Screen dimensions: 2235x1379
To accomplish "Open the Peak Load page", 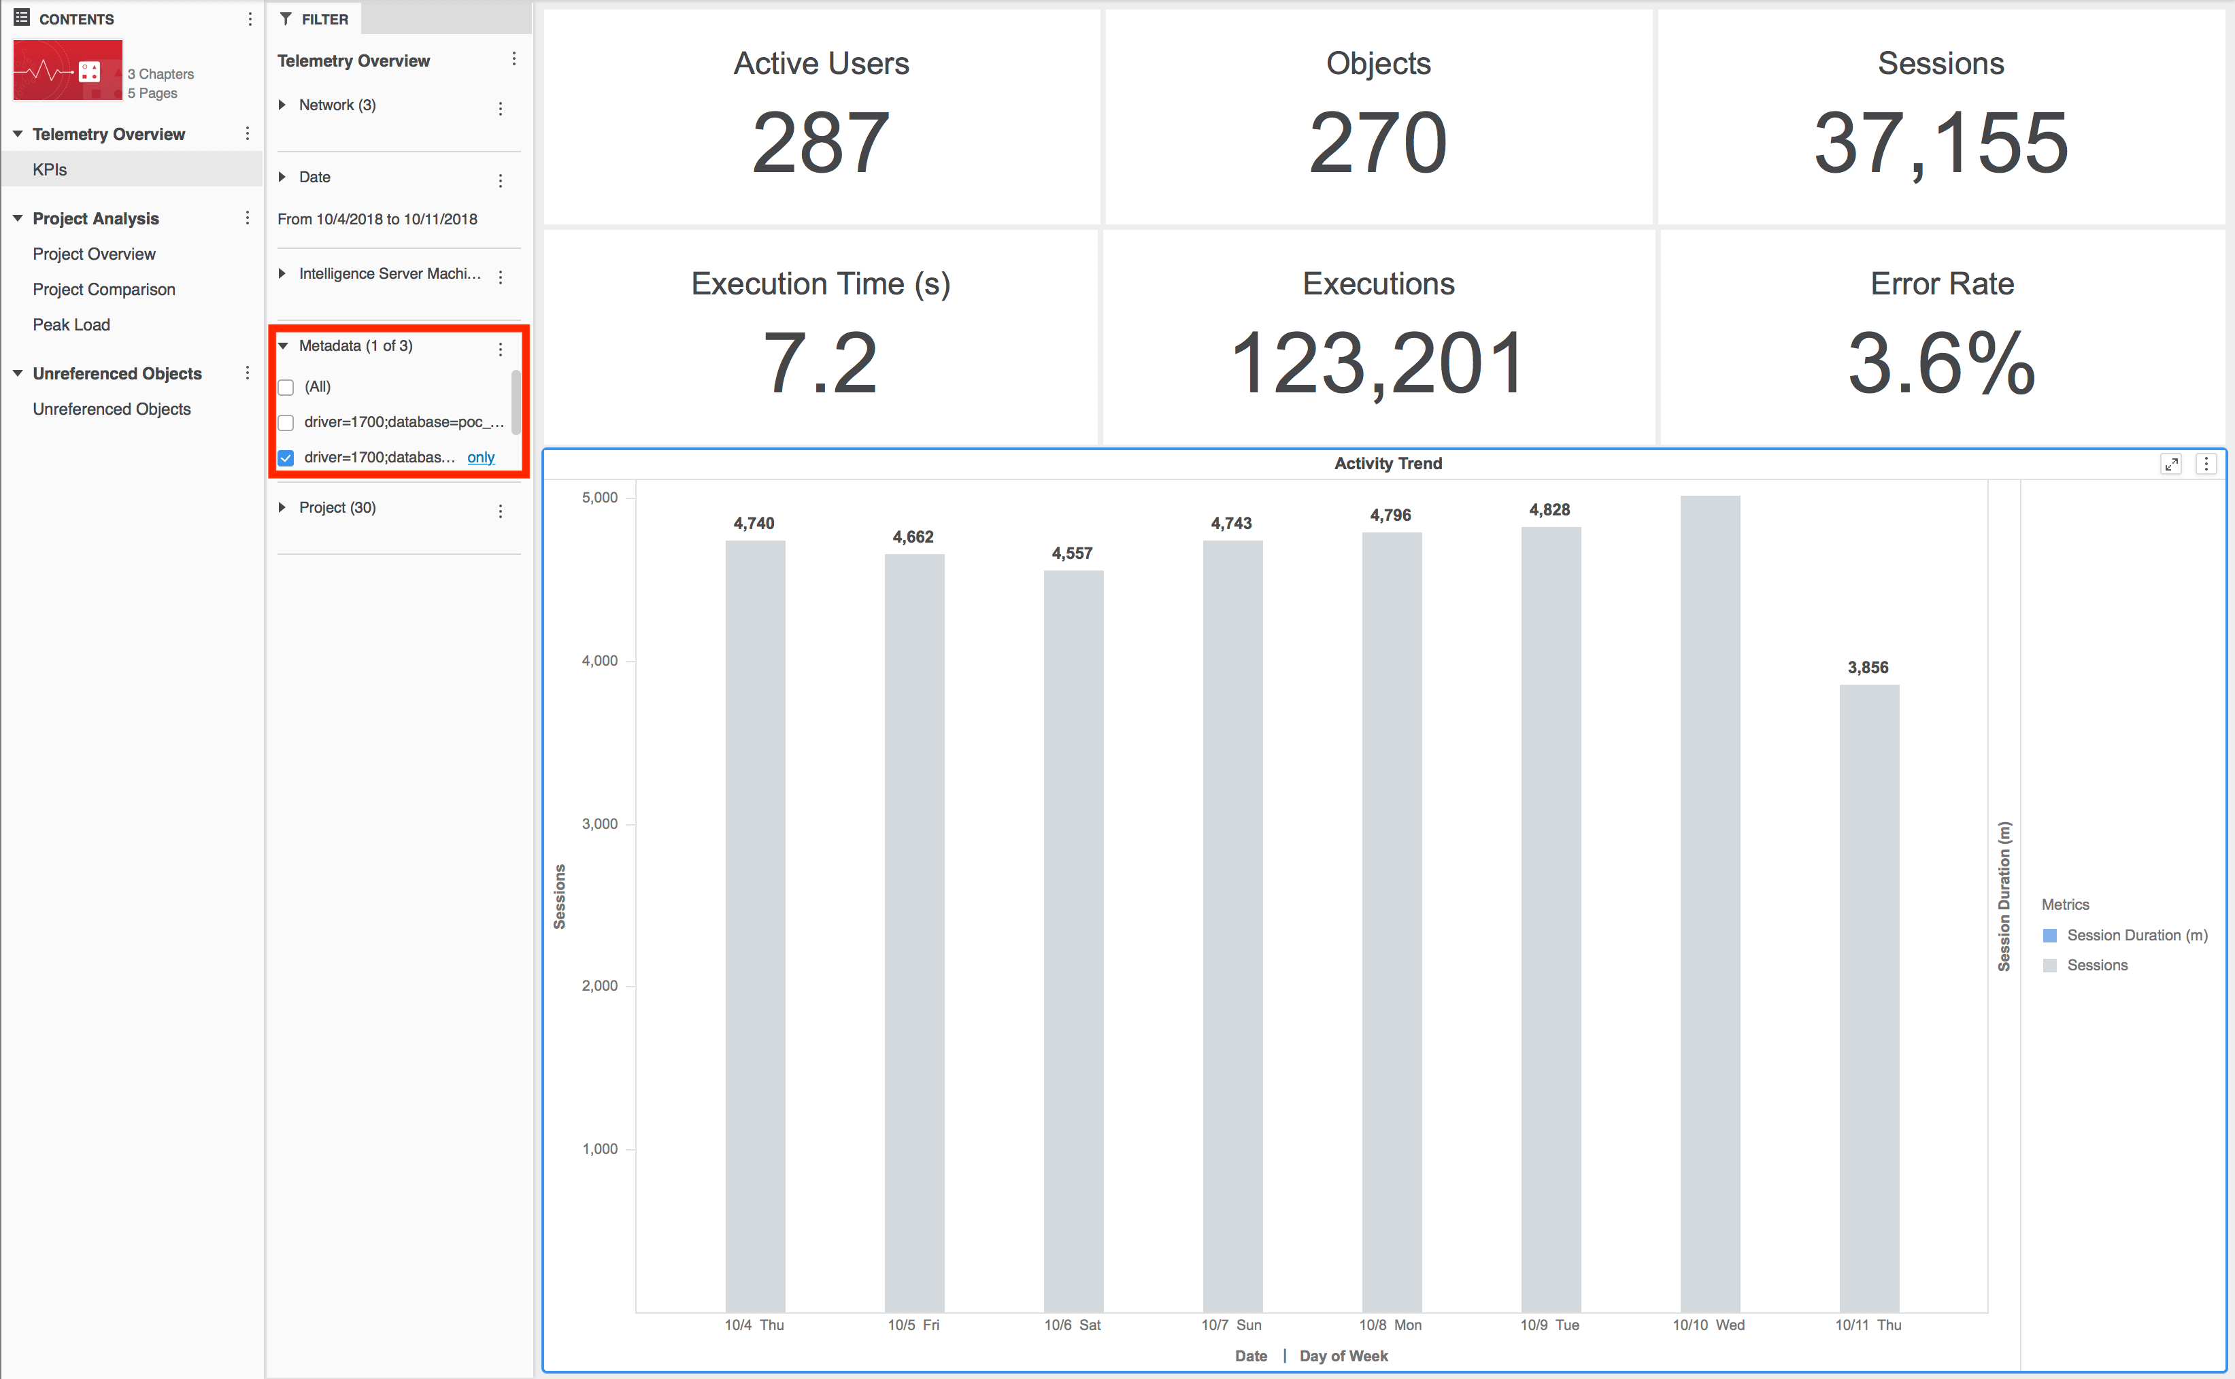I will point(71,324).
